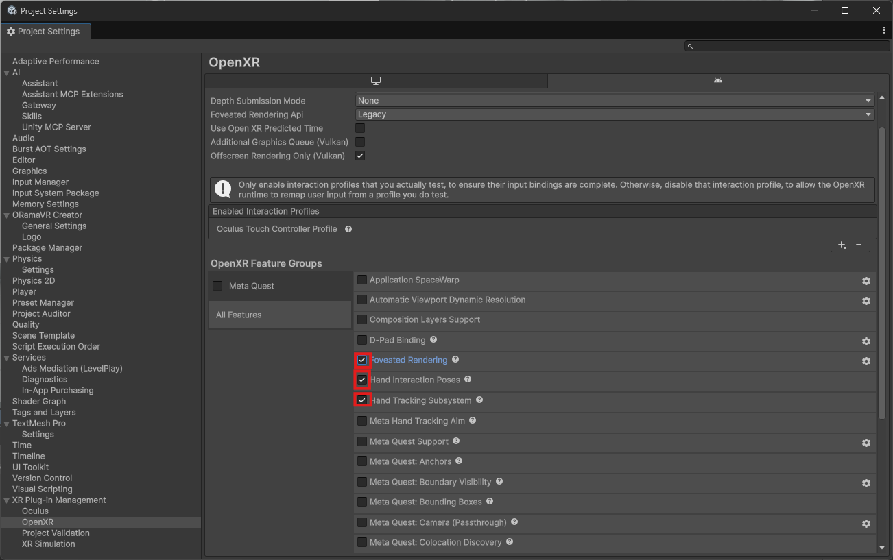This screenshot has width=893, height=560.
Task: Toggle Offscreen Rendering Only (Vulkan) checkbox
Action: pos(360,156)
